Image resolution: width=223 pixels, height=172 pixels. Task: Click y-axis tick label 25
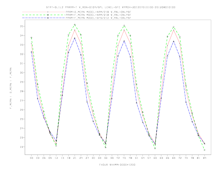pos(22,119)
